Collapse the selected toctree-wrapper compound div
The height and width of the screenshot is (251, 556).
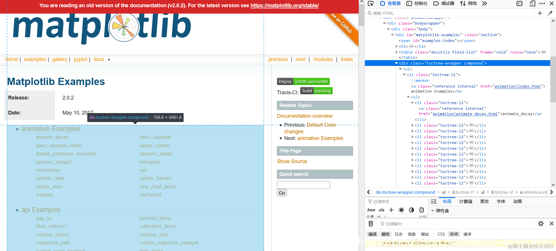pyautogui.click(x=396, y=63)
